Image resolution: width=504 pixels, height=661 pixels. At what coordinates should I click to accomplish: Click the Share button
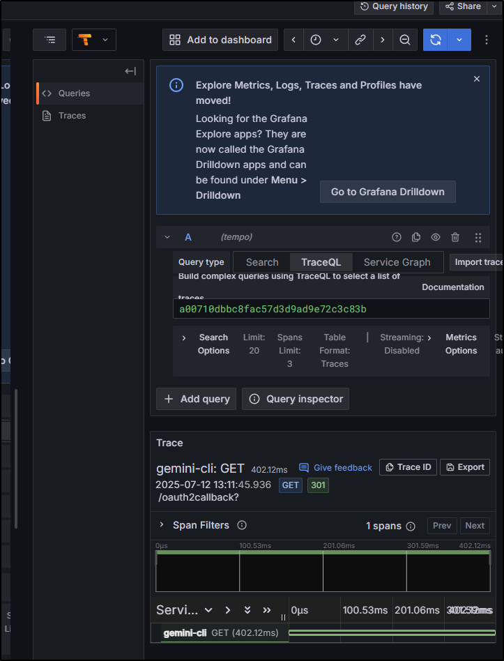pos(463,6)
